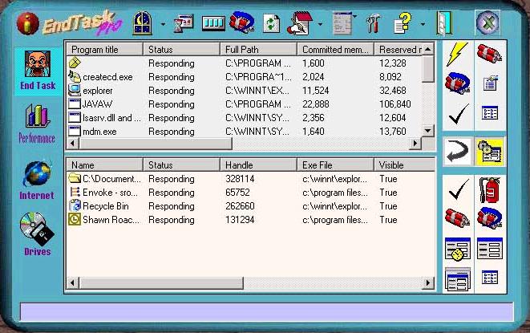Select the C:\Document... window row
This screenshot has width=530, height=333.
pos(250,179)
